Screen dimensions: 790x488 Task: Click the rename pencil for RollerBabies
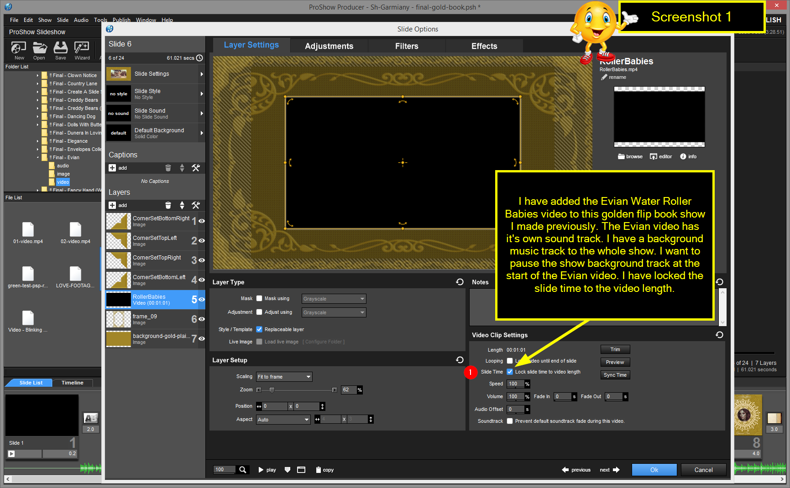(x=604, y=77)
